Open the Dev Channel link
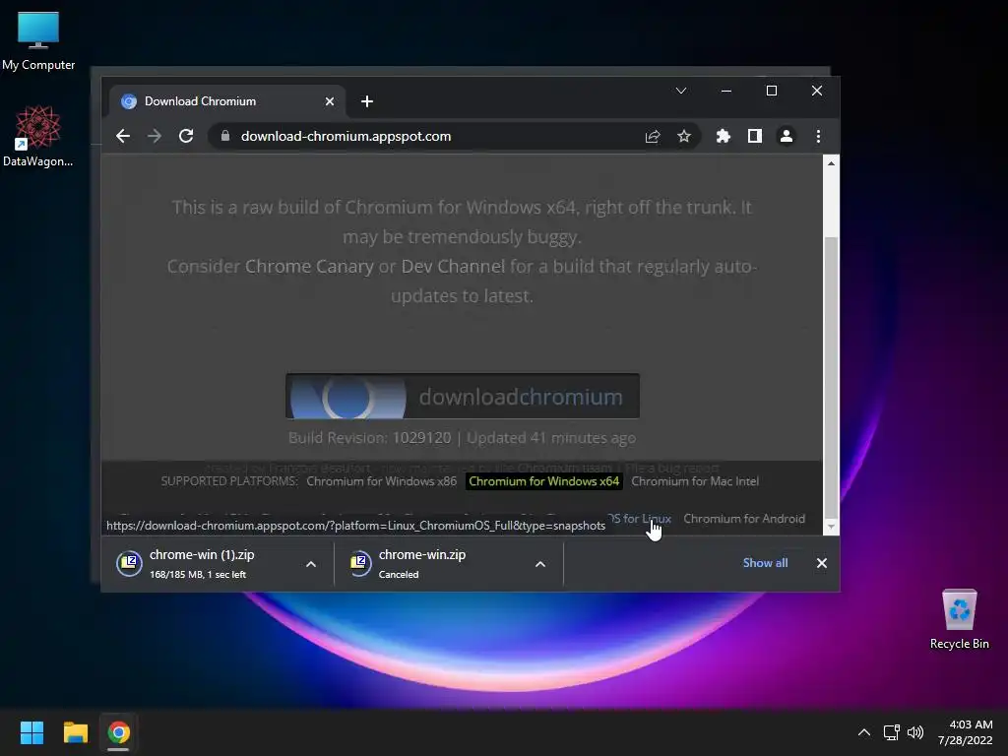The image size is (1008, 756). click(x=453, y=266)
